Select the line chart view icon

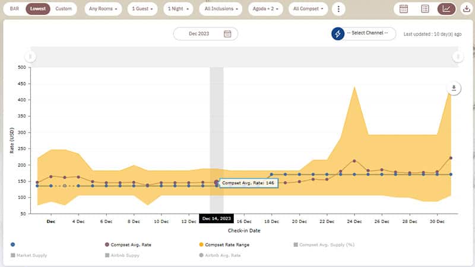[x=446, y=9]
